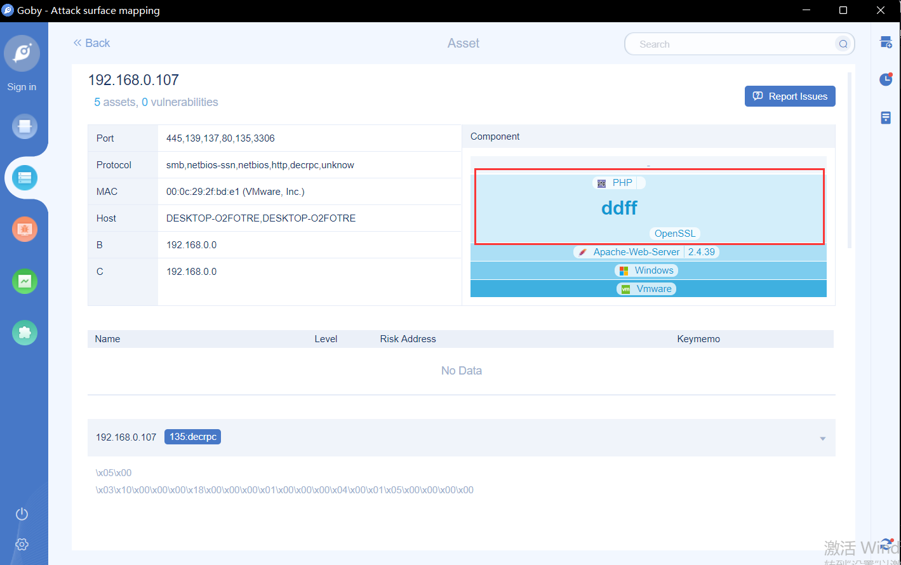Click the Host value DESKTOP-O2FOTRE

261,218
